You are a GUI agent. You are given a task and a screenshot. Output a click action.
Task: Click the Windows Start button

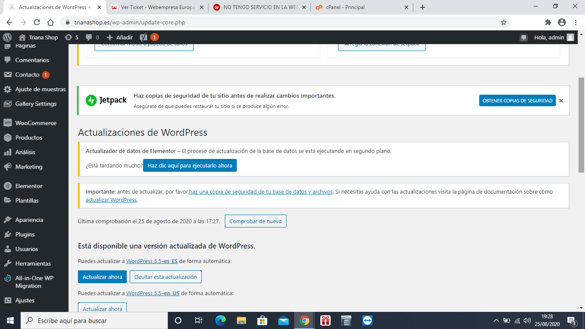click(10, 320)
